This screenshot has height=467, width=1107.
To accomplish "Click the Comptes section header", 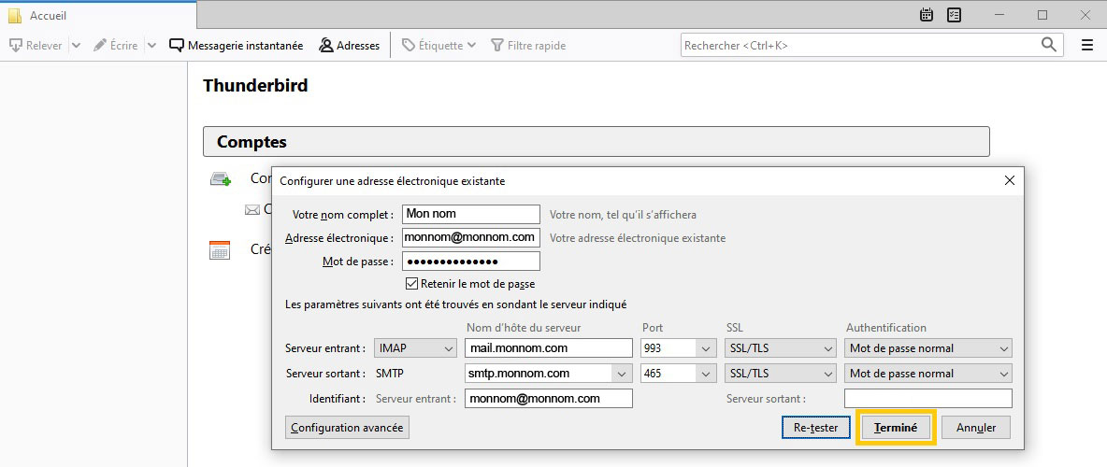I will tap(596, 142).
